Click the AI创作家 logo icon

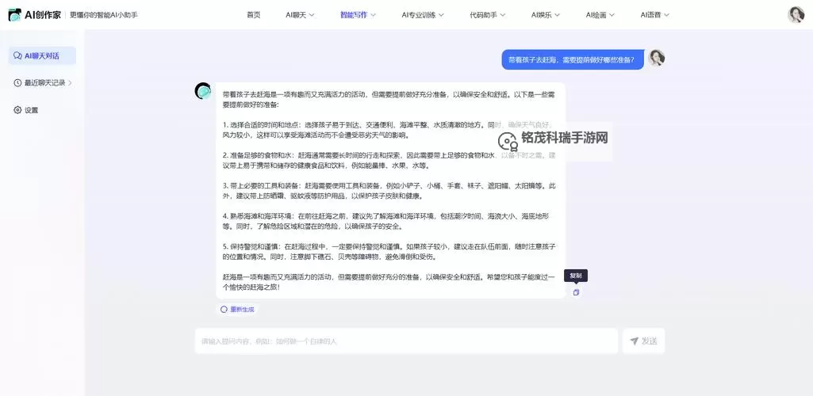14,15
